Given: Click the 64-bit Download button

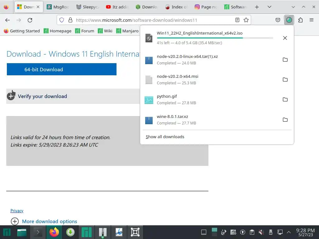Looking at the screenshot, I should [x=62, y=69].
